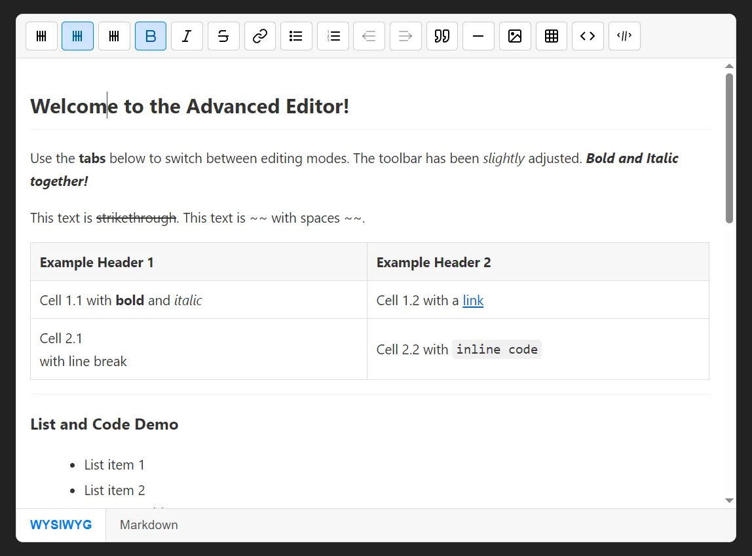Select the WYSIWYG tab

click(x=61, y=525)
